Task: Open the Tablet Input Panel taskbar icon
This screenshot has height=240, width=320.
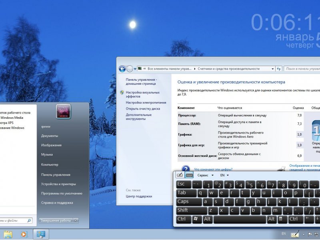Action: [295, 234]
